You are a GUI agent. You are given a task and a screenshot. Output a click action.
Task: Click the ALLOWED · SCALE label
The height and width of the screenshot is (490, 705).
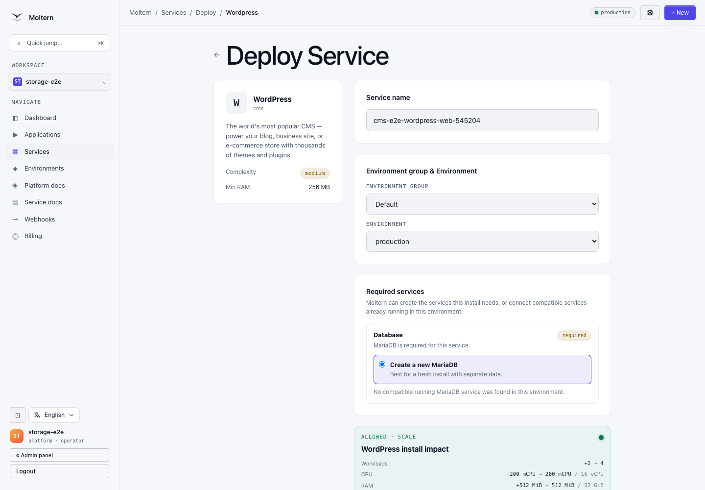tap(389, 437)
